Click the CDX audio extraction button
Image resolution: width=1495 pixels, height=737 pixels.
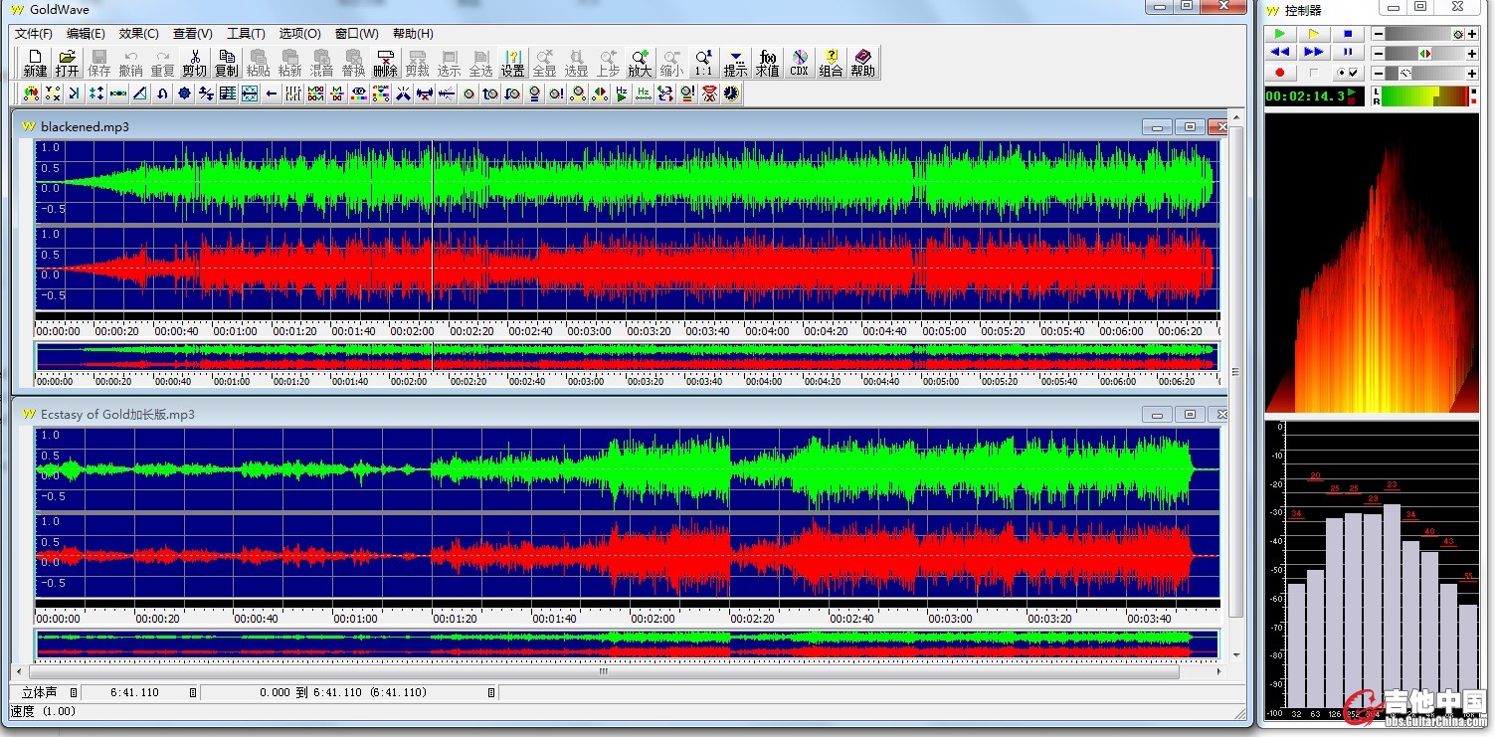tap(799, 64)
